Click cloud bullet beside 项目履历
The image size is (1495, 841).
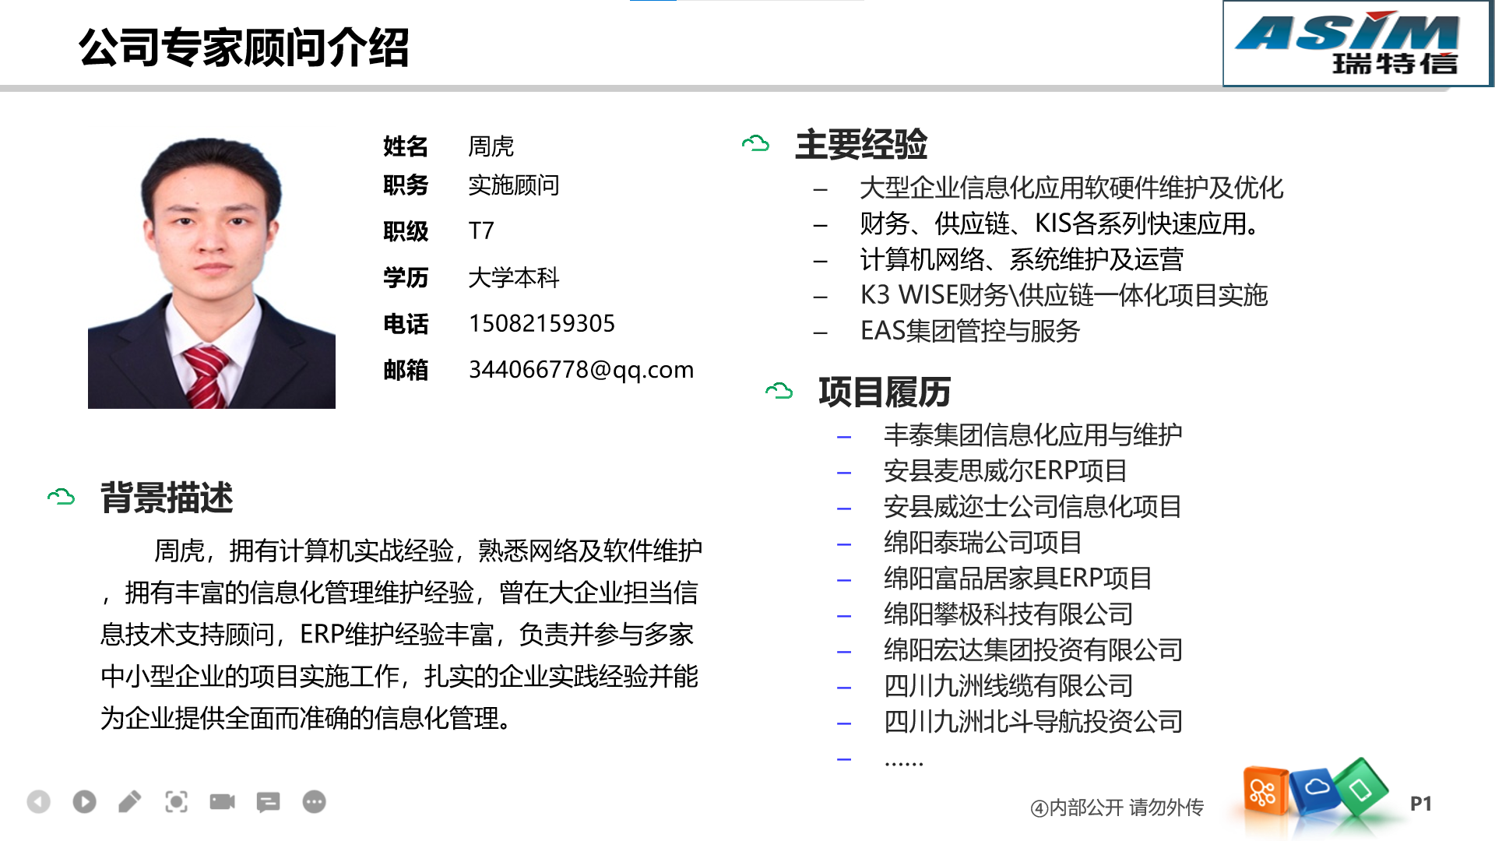(x=779, y=390)
